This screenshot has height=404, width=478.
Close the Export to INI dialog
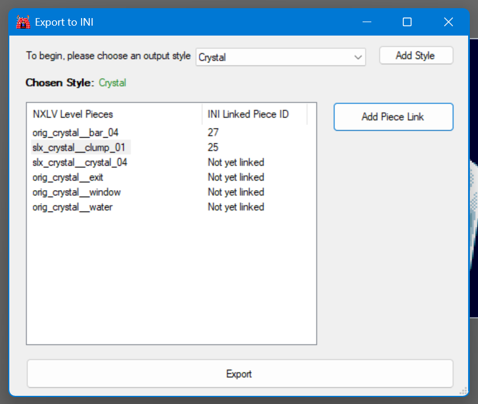(448, 22)
